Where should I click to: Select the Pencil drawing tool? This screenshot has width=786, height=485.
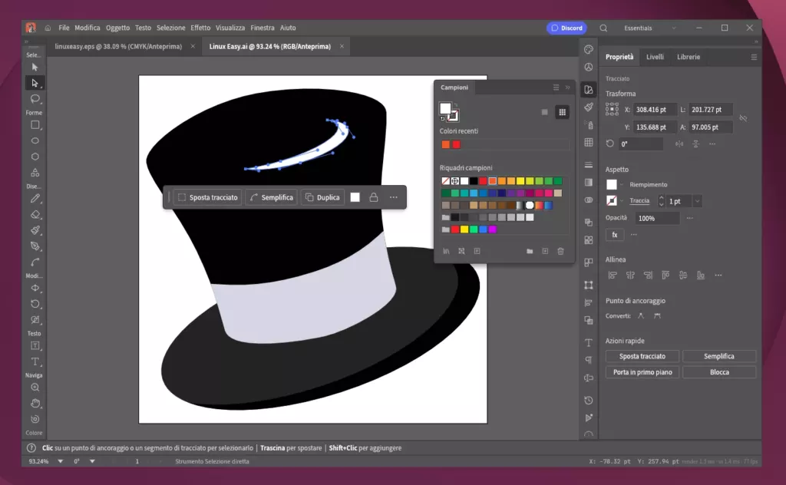(x=35, y=199)
